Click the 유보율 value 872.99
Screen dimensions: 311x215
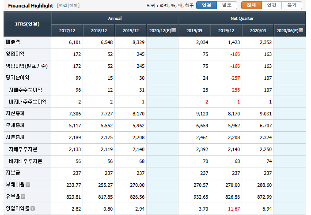point(264,197)
